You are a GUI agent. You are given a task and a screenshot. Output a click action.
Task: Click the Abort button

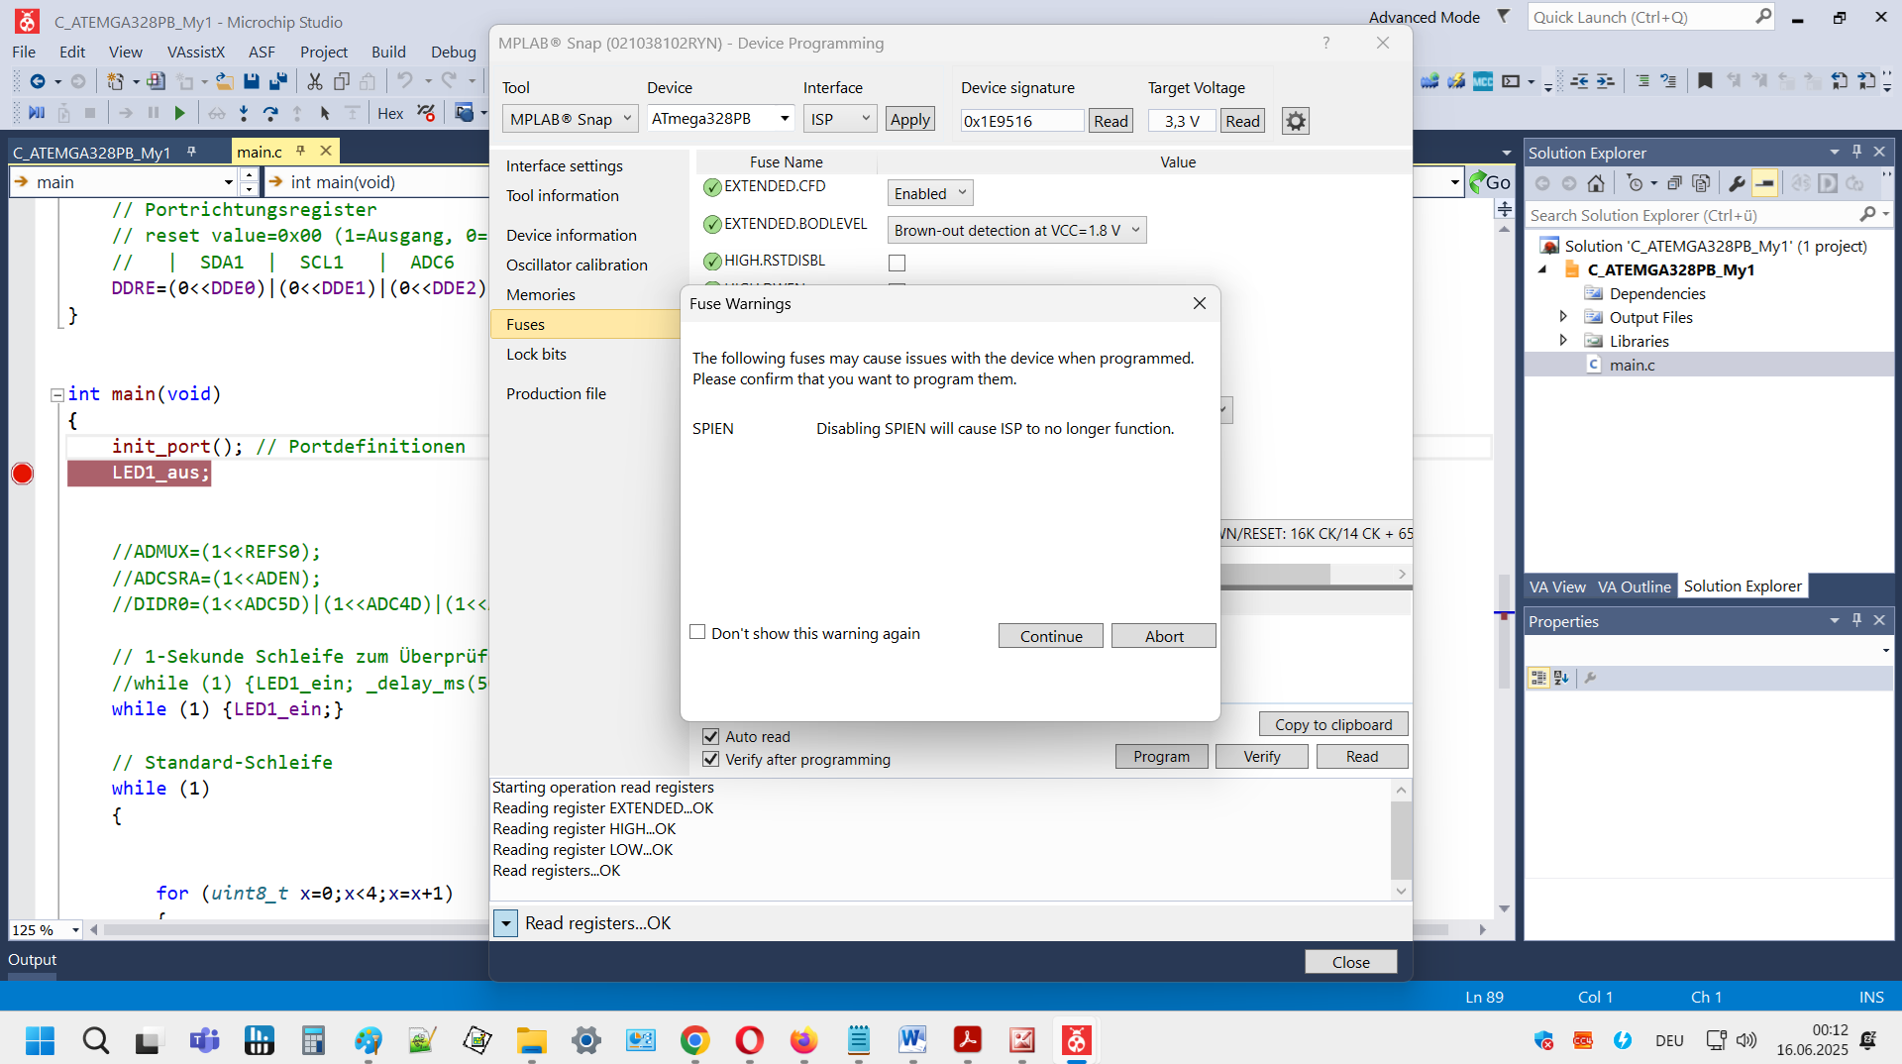point(1163,636)
